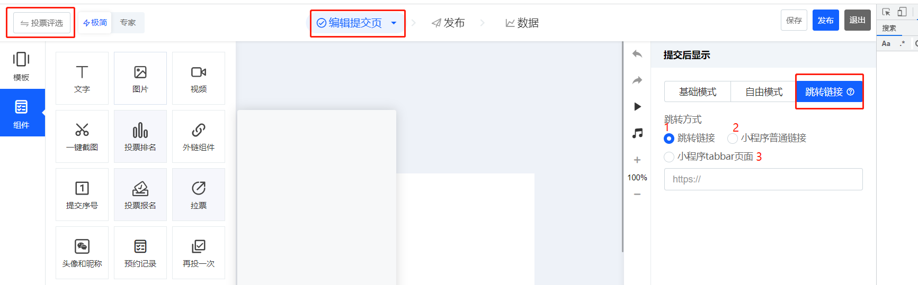Open the music note settings

pyautogui.click(x=637, y=133)
